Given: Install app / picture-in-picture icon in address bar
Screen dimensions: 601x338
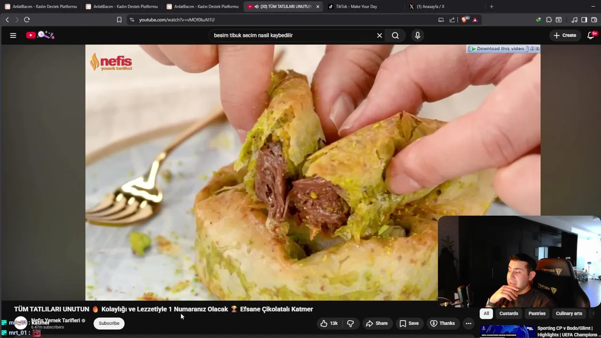Looking at the screenshot, I should (441, 20).
